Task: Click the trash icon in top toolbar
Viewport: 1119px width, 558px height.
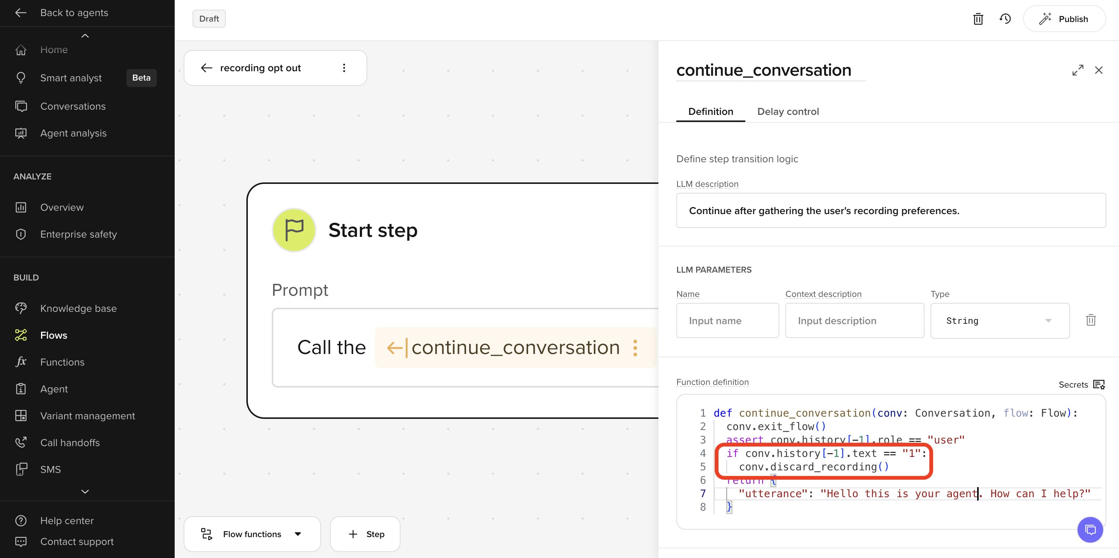Action: tap(978, 19)
